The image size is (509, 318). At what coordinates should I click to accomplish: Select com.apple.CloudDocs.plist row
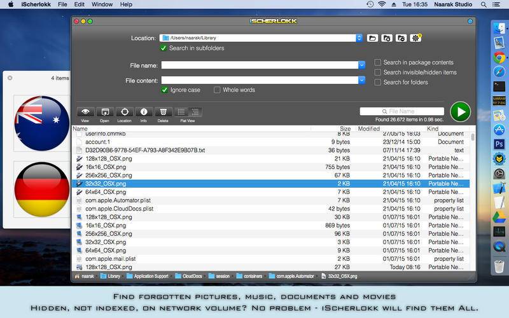click(x=271, y=209)
